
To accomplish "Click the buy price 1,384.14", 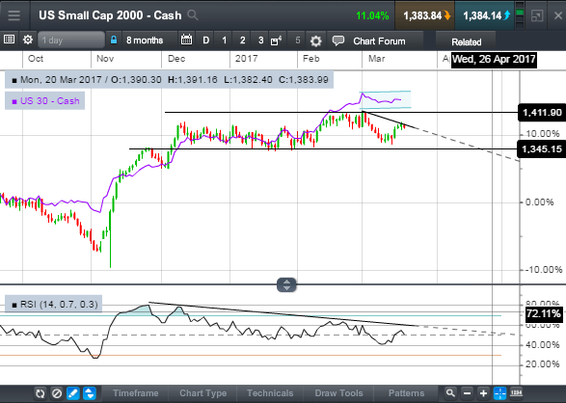I will pyautogui.click(x=484, y=15).
